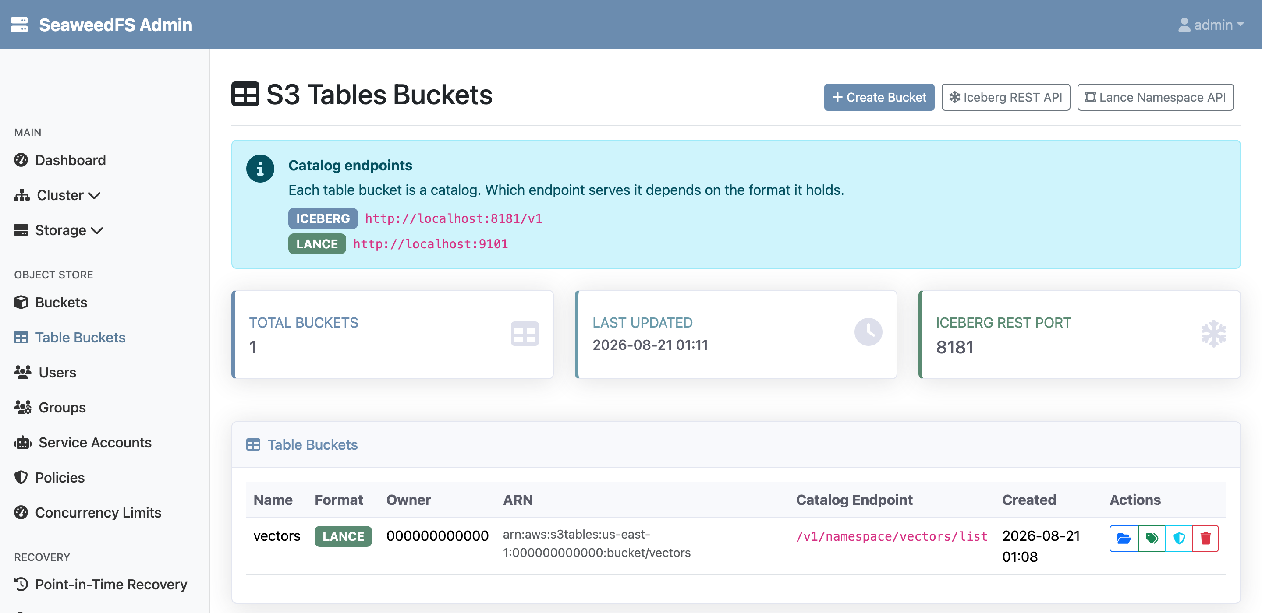Image resolution: width=1262 pixels, height=613 pixels.
Task: Click the /v1/namespace/vectors/list catalog endpoint
Action: point(892,536)
